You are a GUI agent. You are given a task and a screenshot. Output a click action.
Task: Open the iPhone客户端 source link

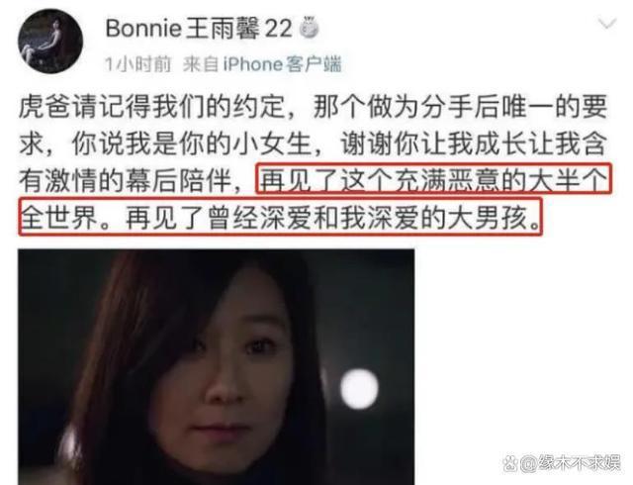tap(282, 64)
